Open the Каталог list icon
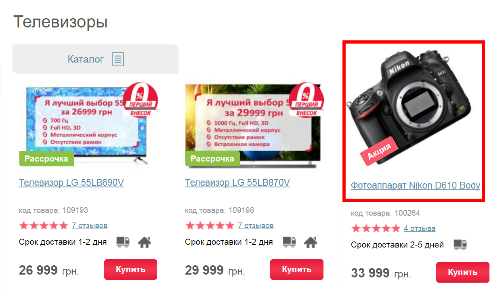 pos(118,59)
